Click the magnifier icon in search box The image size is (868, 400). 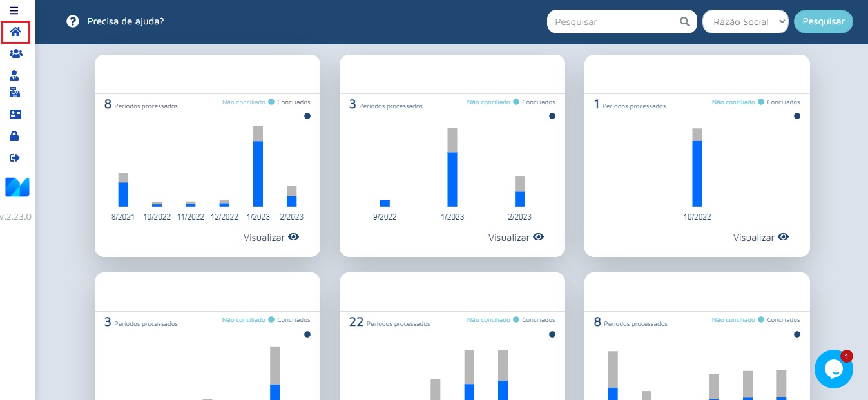684,22
